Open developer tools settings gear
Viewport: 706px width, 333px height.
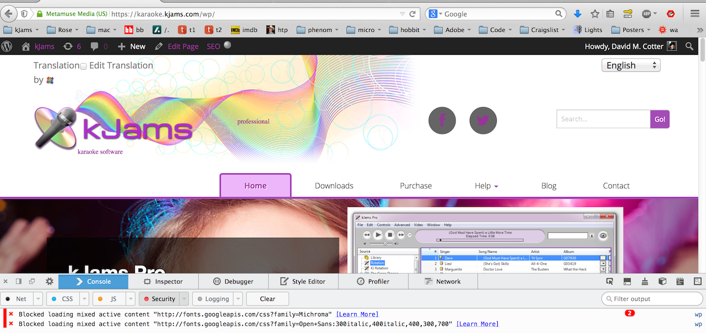(x=50, y=281)
